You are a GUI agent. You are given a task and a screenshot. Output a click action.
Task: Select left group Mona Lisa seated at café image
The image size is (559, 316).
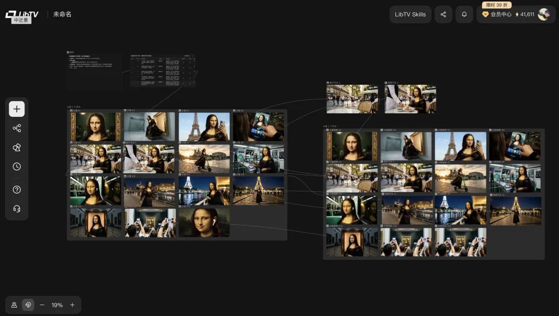96,159
